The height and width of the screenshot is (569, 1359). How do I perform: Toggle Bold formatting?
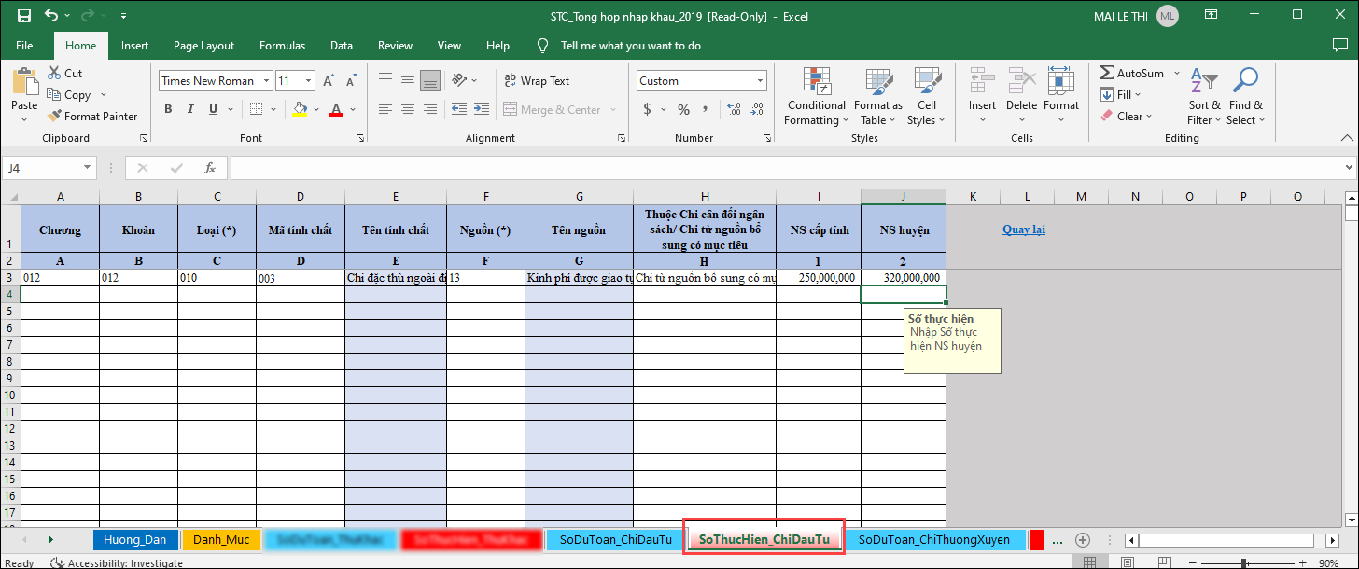[x=168, y=109]
